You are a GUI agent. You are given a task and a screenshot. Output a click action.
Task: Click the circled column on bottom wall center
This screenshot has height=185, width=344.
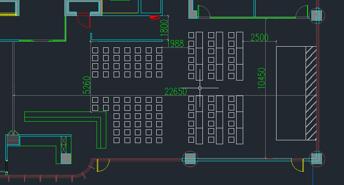(190, 159)
